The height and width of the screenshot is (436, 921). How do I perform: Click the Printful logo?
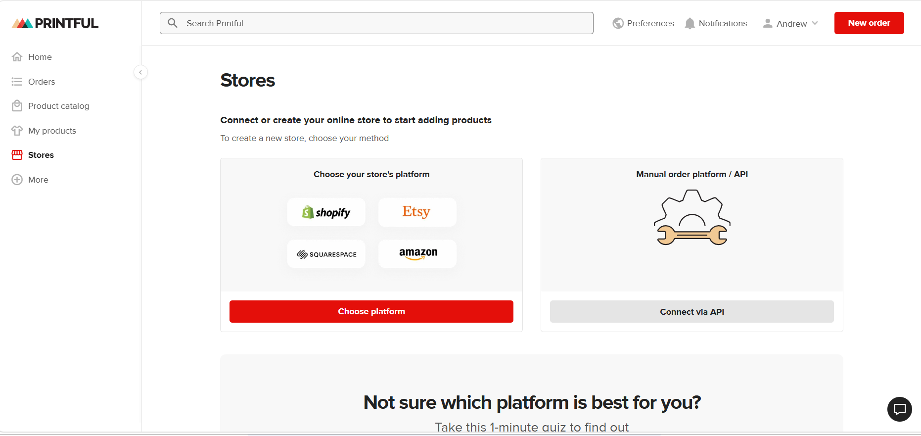click(x=55, y=23)
